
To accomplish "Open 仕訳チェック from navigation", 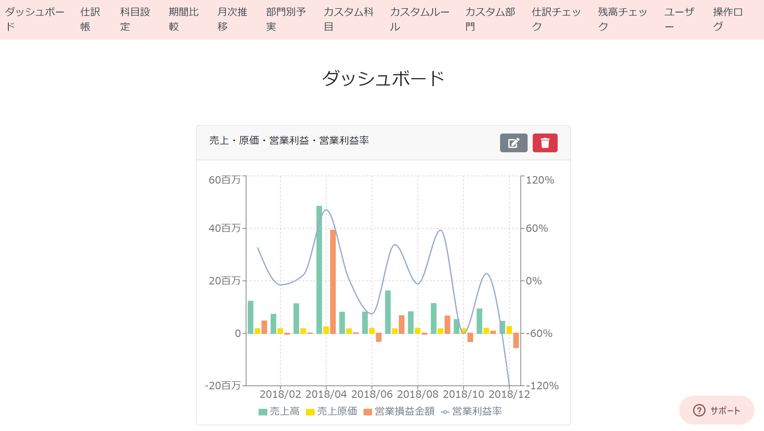I will click(x=556, y=19).
